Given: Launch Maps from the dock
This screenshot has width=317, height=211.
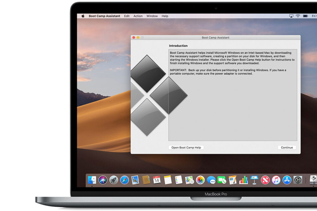Looking at the screenshot, I should pyautogui.click(x=189, y=180).
